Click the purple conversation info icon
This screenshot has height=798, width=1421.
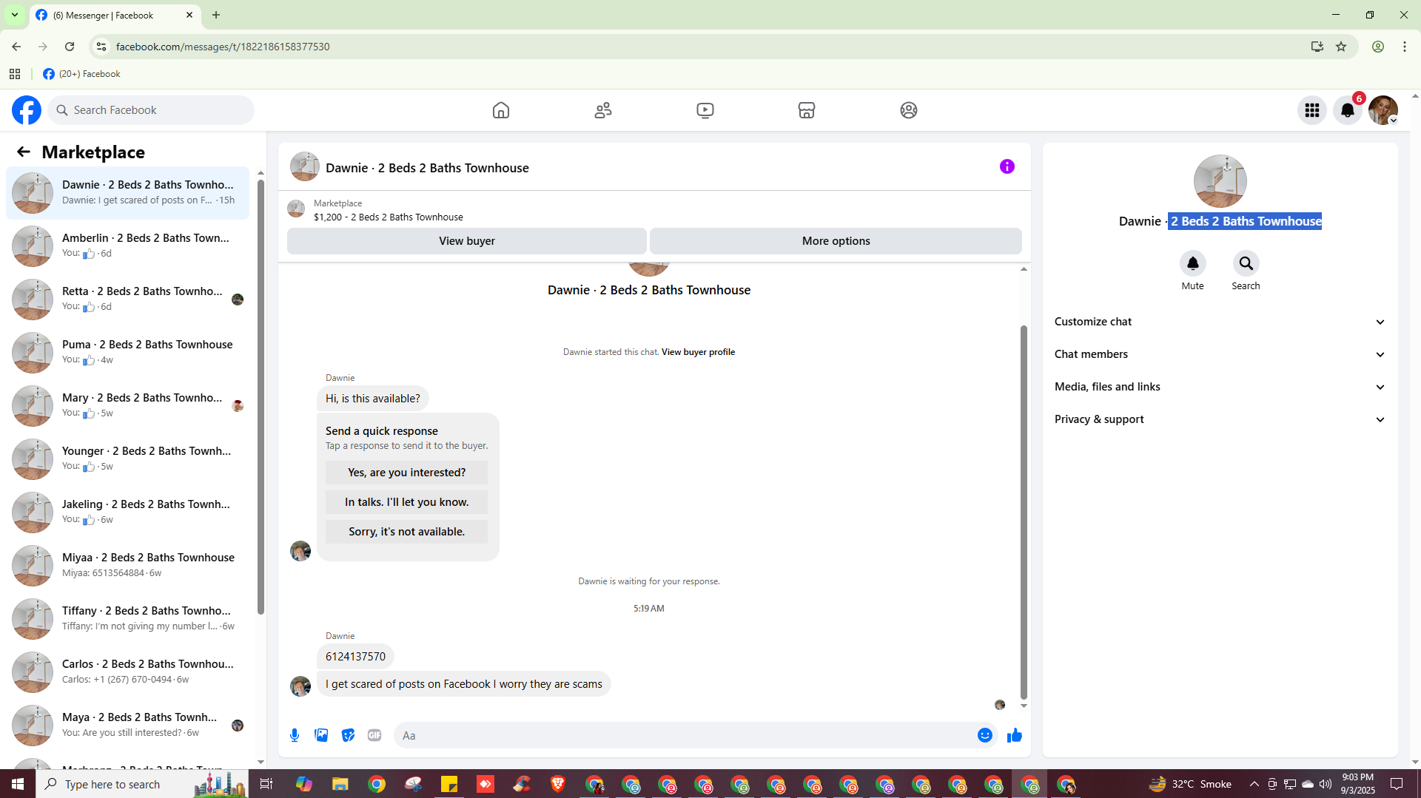coord(1007,166)
